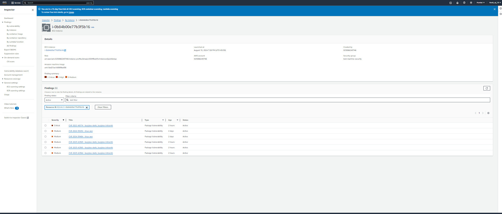Open the help question mark menu
The width and height of the screenshot is (502, 214).
point(464,3)
